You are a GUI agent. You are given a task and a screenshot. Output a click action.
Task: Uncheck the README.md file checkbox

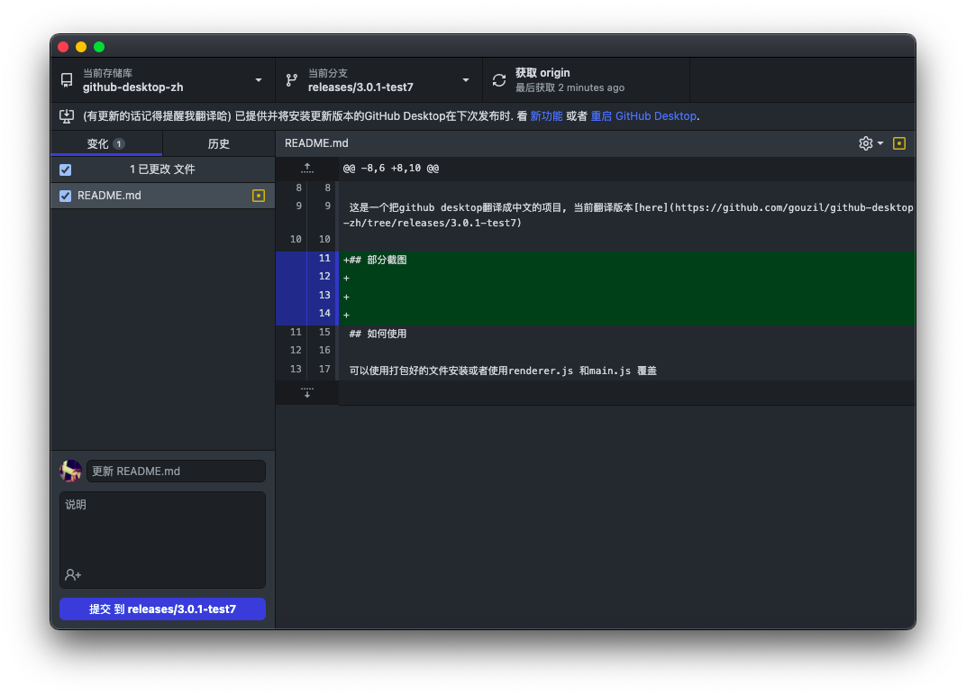65,196
